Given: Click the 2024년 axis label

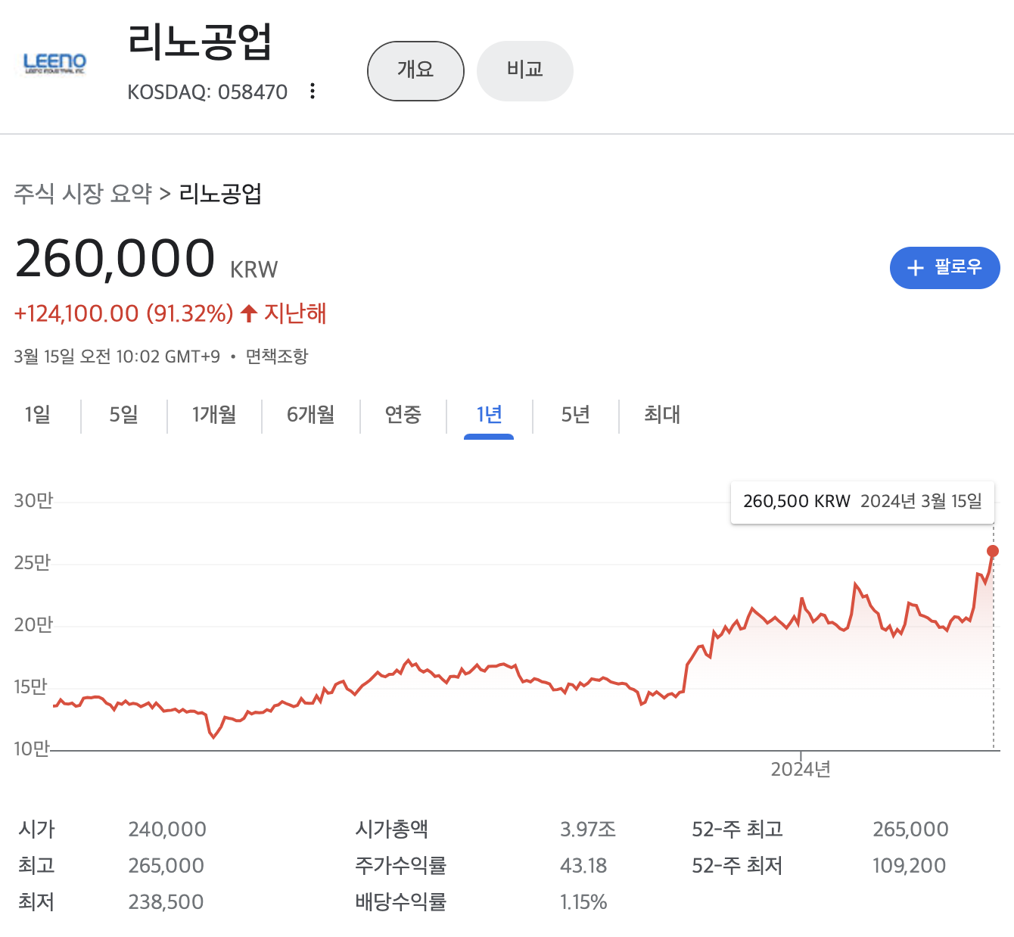Looking at the screenshot, I should (x=801, y=770).
